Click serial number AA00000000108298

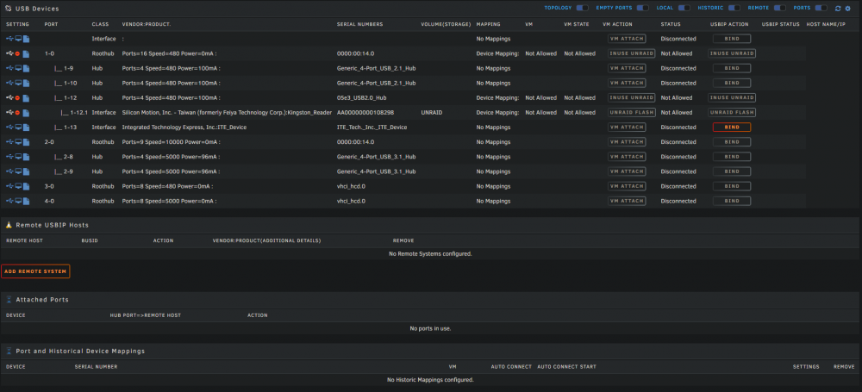[365, 113]
